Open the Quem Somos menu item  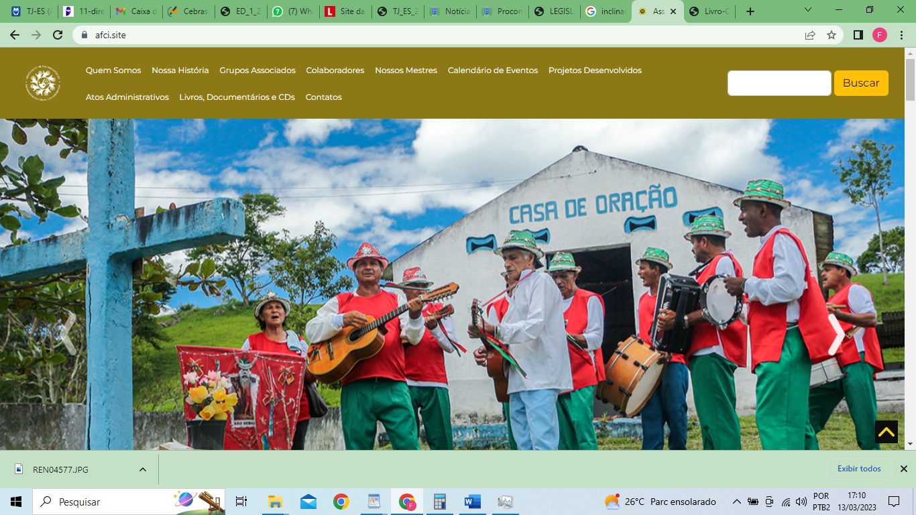113,70
